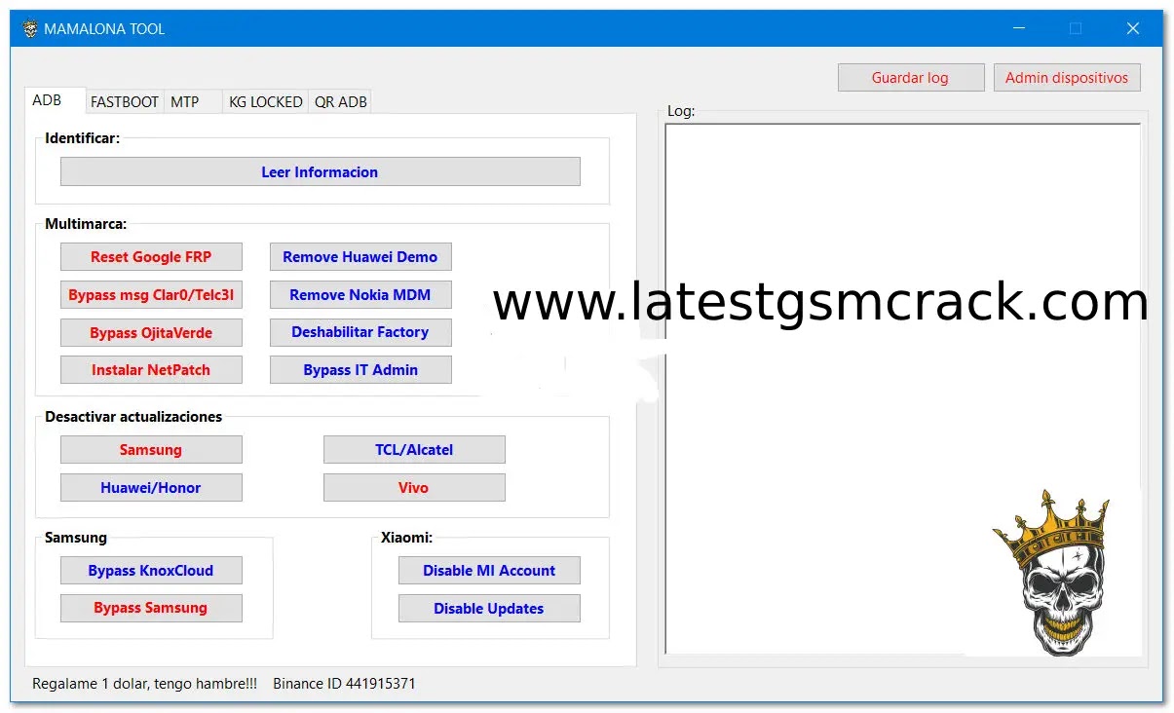Disable updates for Vivo

tap(414, 488)
